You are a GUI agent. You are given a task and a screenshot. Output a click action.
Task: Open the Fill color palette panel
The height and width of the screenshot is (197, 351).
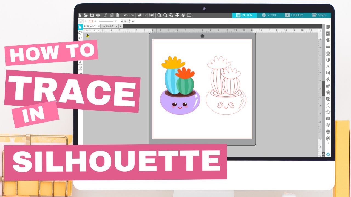[328, 40]
